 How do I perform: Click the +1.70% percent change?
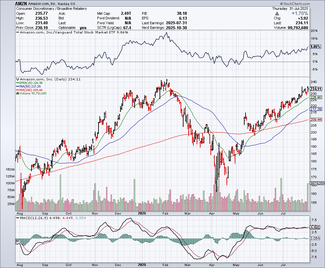point(300,13)
